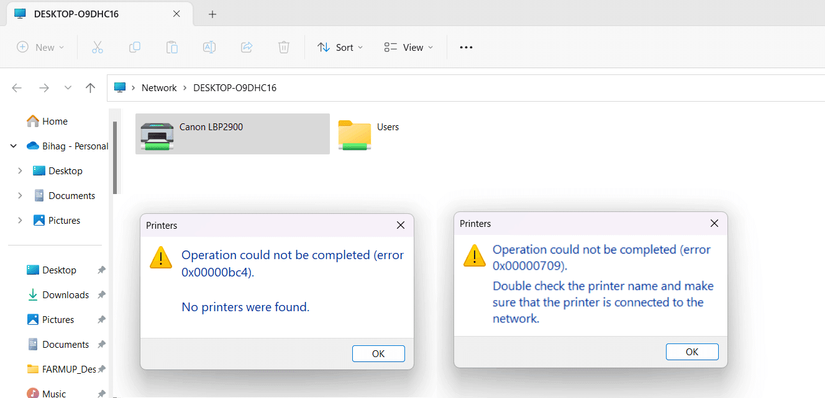Viewport: 825px width, 398px height.
Task: Add a new tab with plus button
Action: tap(212, 14)
